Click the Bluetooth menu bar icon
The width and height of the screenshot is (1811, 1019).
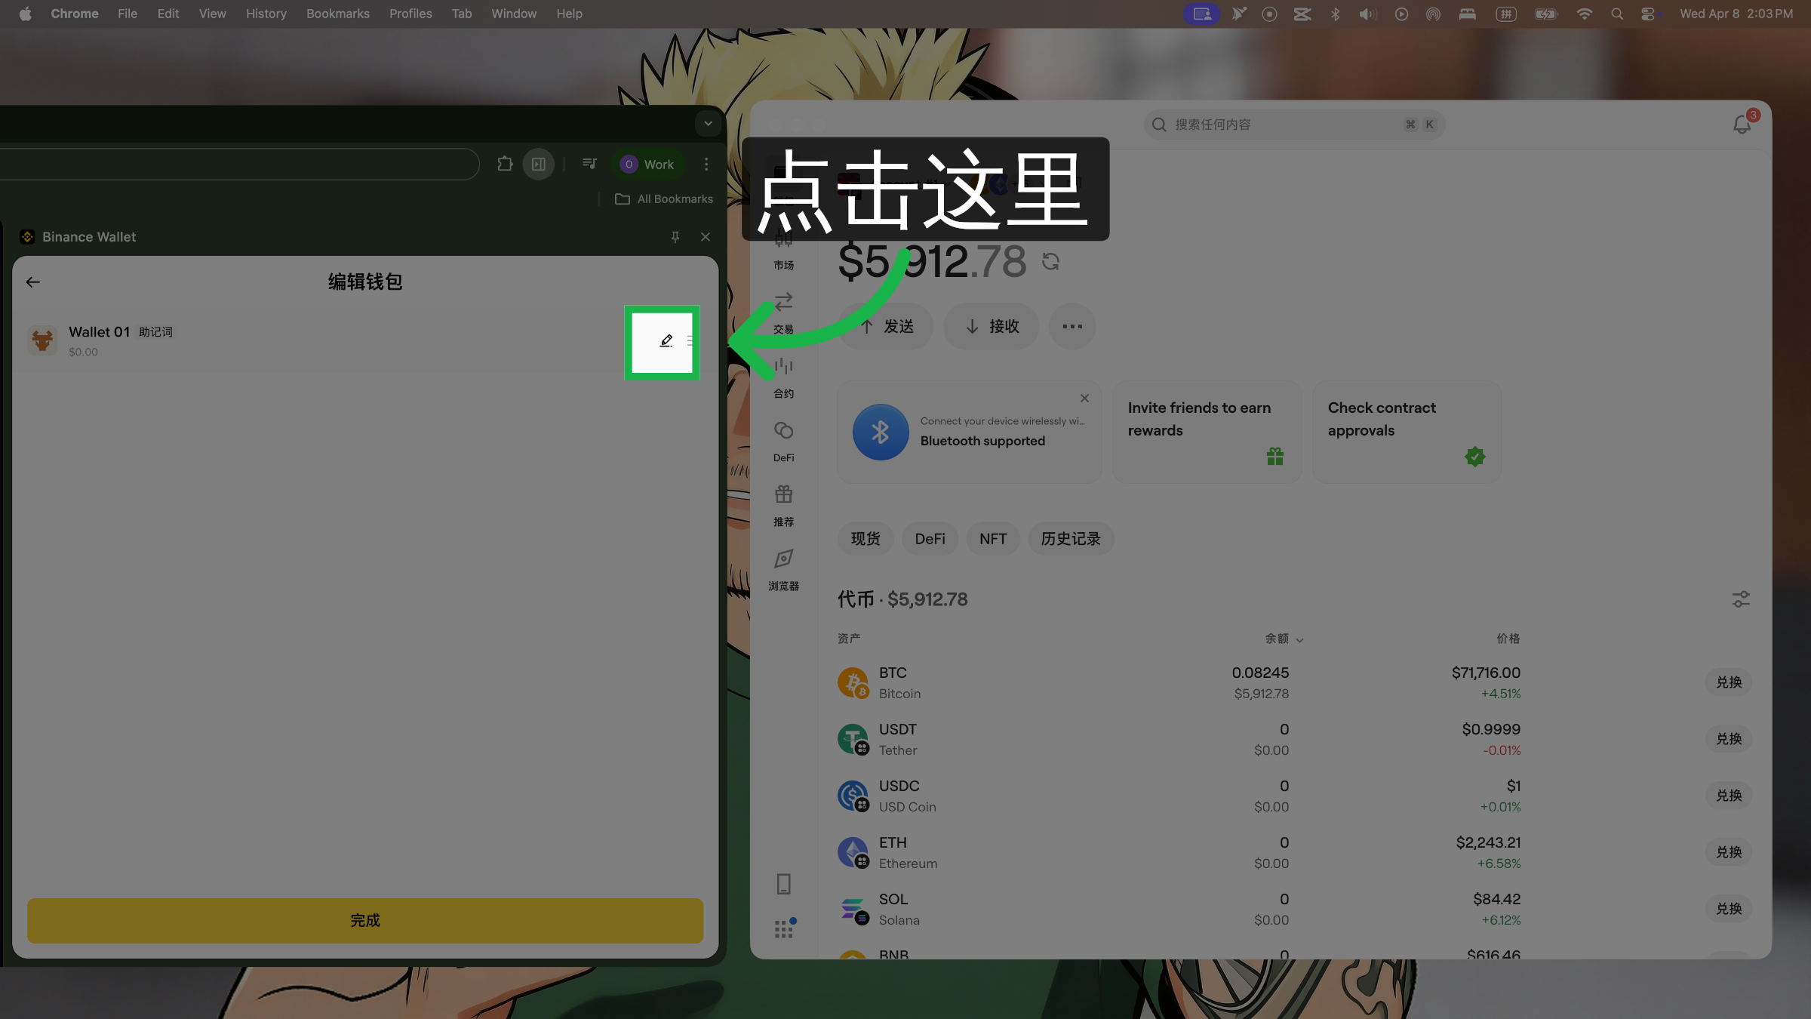click(x=1335, y=14)
